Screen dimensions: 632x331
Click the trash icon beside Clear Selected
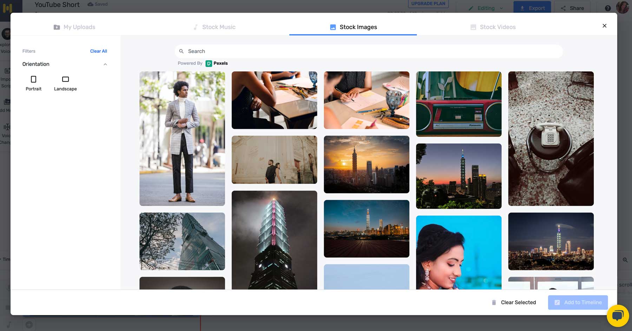point(494,303)
